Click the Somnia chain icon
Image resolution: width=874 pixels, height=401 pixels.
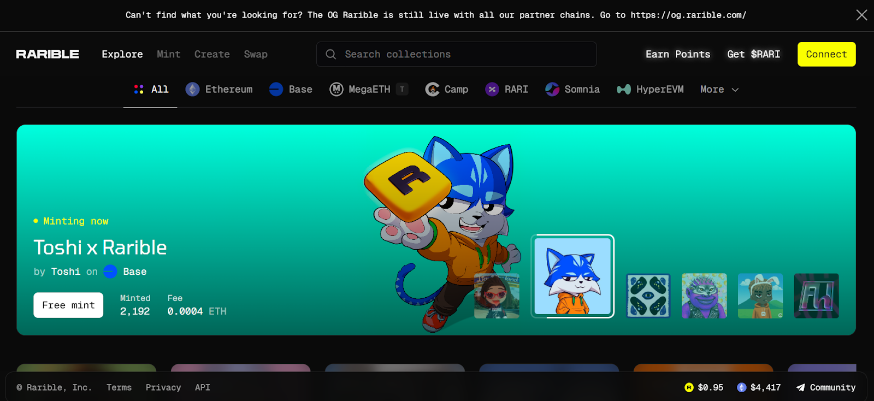tap(552, 89)
